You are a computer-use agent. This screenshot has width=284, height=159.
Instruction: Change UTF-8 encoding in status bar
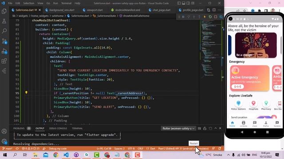[131, 149]
